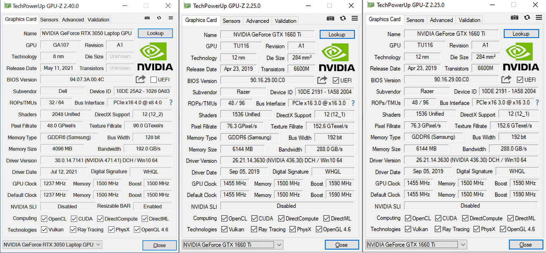Image resolution: width=546 pixels, height=253 pixels.
Task: Open the hamburger menu in the rightmost GTX 1660 Ti window
Action: point(539,18)
